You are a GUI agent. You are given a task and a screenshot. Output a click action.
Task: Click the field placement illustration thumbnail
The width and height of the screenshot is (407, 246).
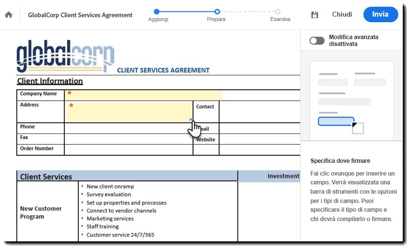[x=352, y=100]
